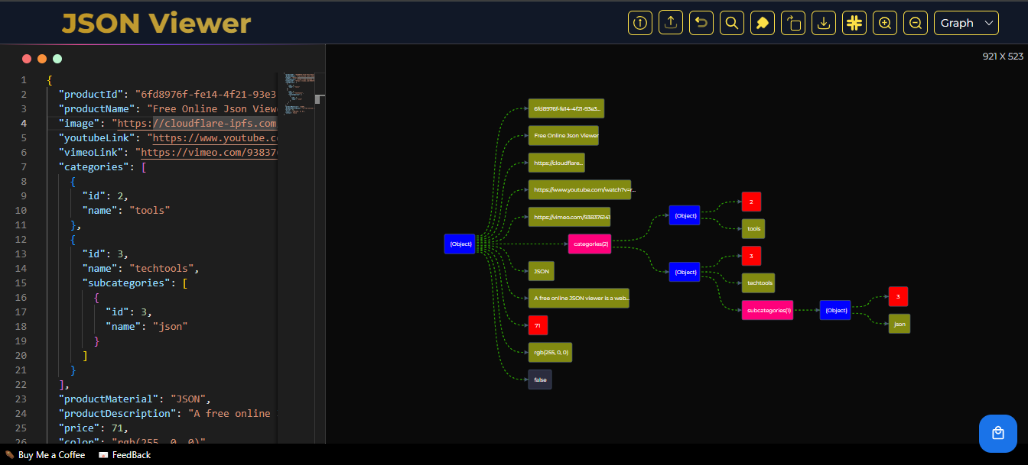Viewport: 1028px width, 465px height.
Task: Click the paint brush theme icon
Action: click(763, 23)
